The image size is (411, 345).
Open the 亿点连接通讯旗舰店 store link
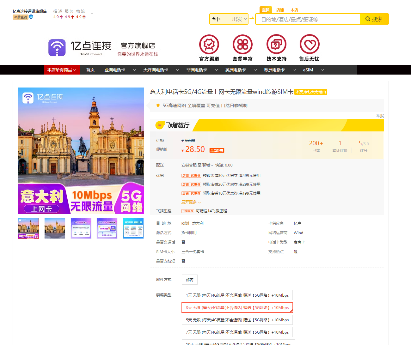pyautogui.click(x=30, y=11)
